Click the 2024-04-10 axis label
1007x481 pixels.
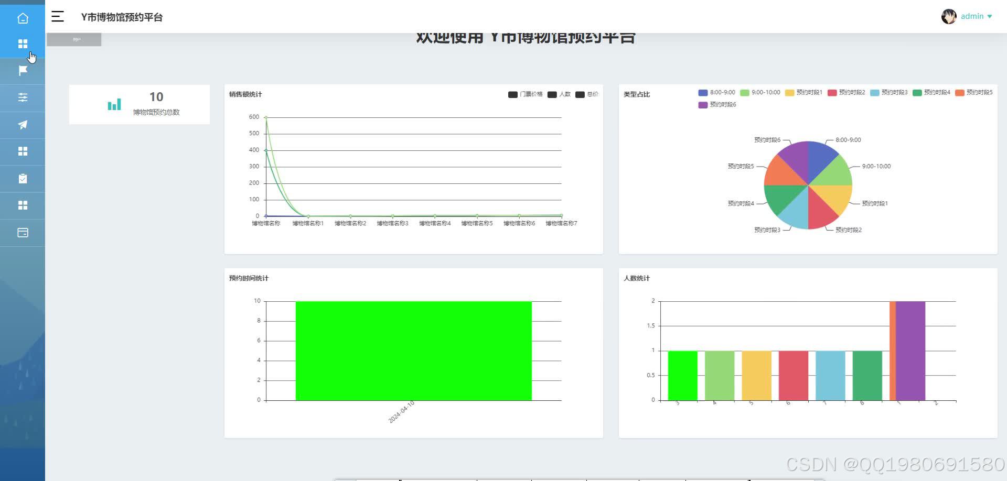click(401, 412)
